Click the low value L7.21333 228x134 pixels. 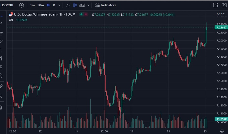coord(127,15)
